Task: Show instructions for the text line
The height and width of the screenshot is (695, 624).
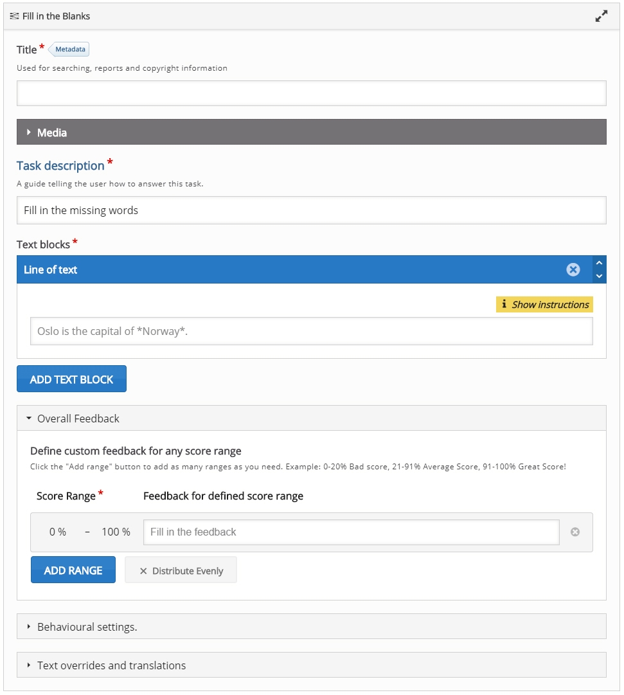Action: point(544,305)
